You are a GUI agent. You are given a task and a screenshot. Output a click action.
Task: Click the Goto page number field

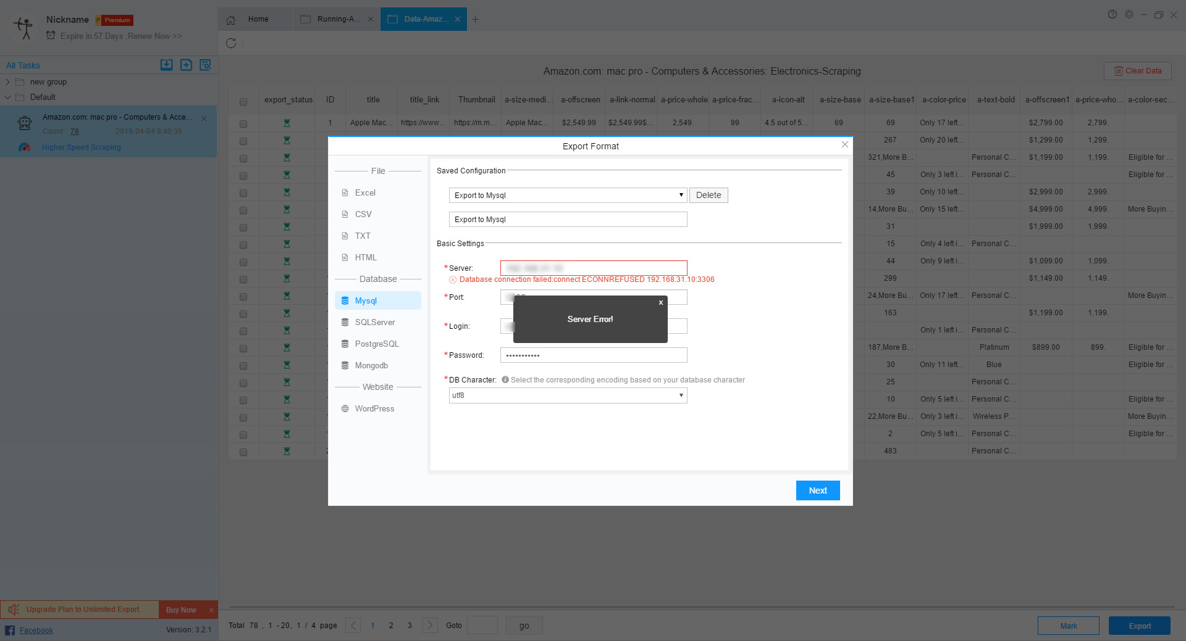click(x=482, y=626)
